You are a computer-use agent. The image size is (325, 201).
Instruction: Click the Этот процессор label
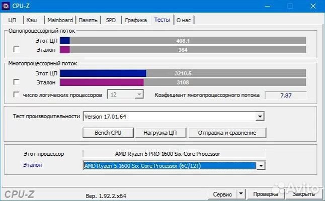pyautogui.click(x=44, y=154)
